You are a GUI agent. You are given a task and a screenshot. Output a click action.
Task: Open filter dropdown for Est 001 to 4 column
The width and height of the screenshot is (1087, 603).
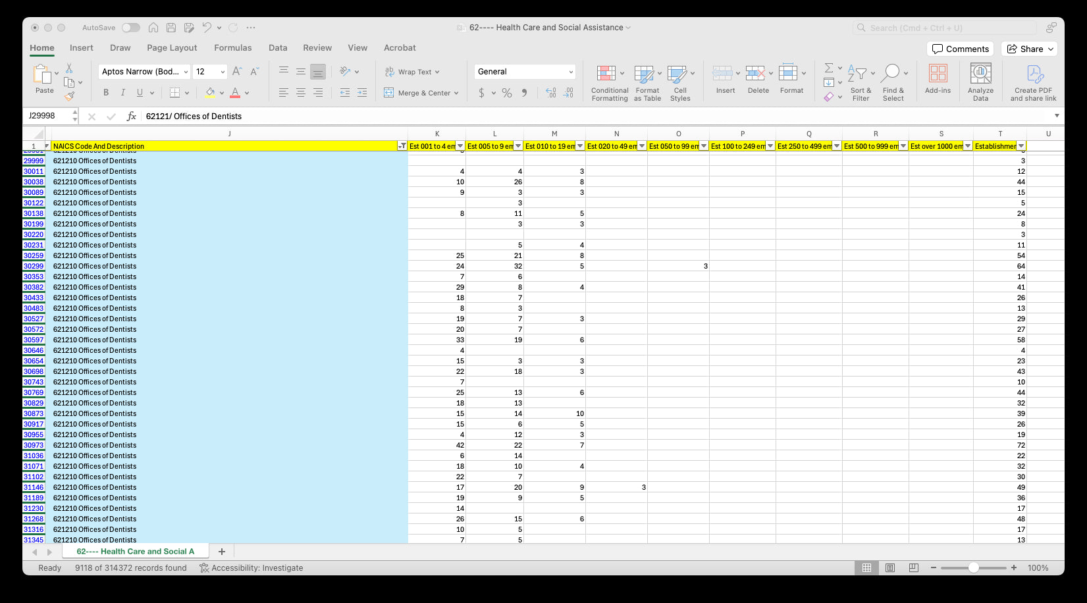(x=460, y=146)
